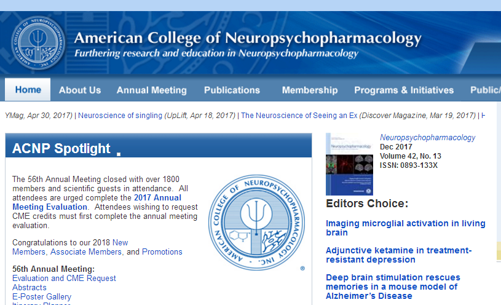Open the Neuropsychopharmacology journal cover thumbnail
The width and height of the screenshot is (501, 305).
[x=349, y=164]
